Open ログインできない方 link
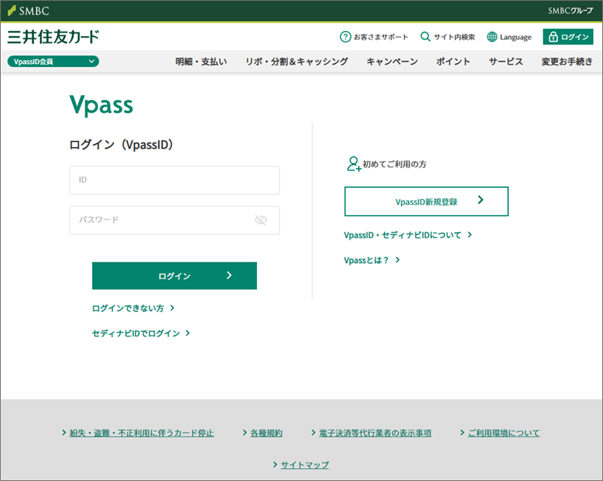Screen dimensions: 603x481 [x=133, y=308]
